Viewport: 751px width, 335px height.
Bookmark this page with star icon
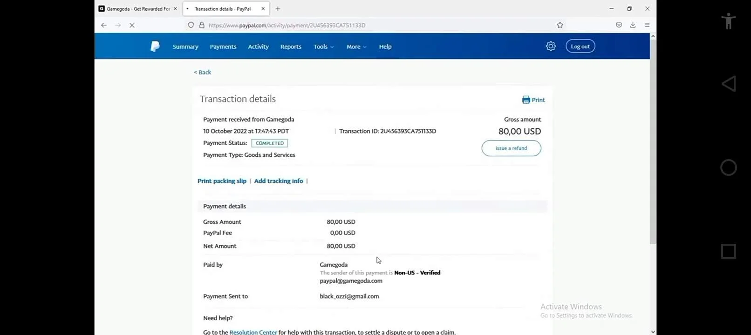560,25
